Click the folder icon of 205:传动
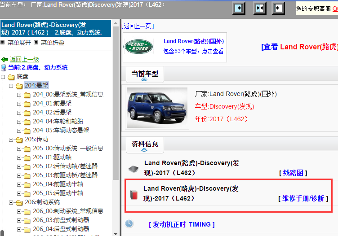Image resolution: width=338 pixels, height=236 pixels. [x=19, y=140]
